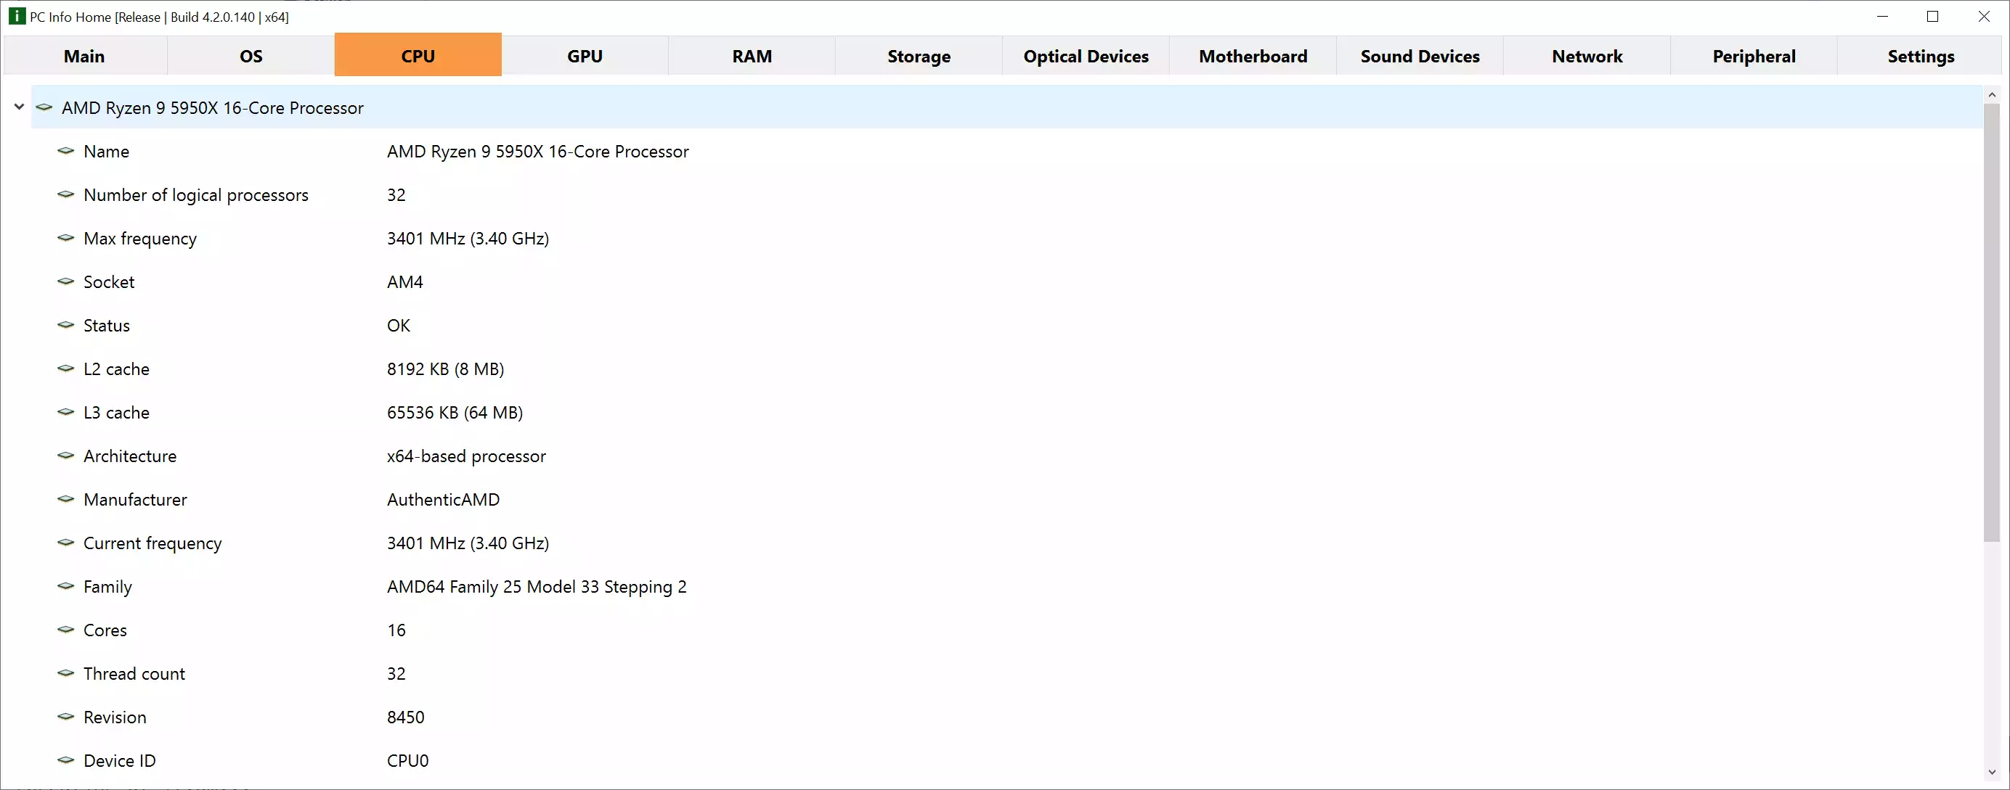
Task: Click the icon next to L2 cache
Action: (65, 368)
